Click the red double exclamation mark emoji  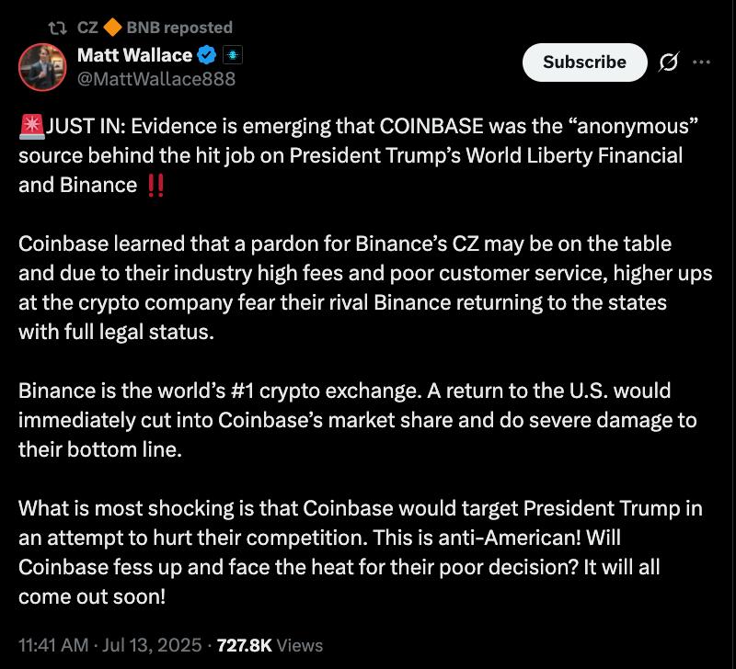coord(155,185)
